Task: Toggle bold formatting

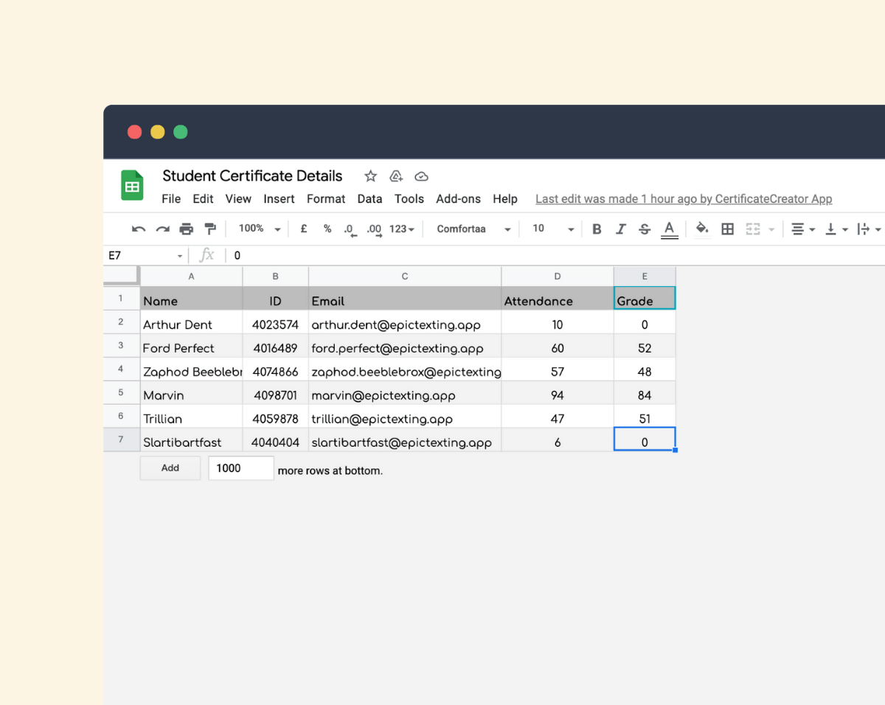Action: (597, 229)
